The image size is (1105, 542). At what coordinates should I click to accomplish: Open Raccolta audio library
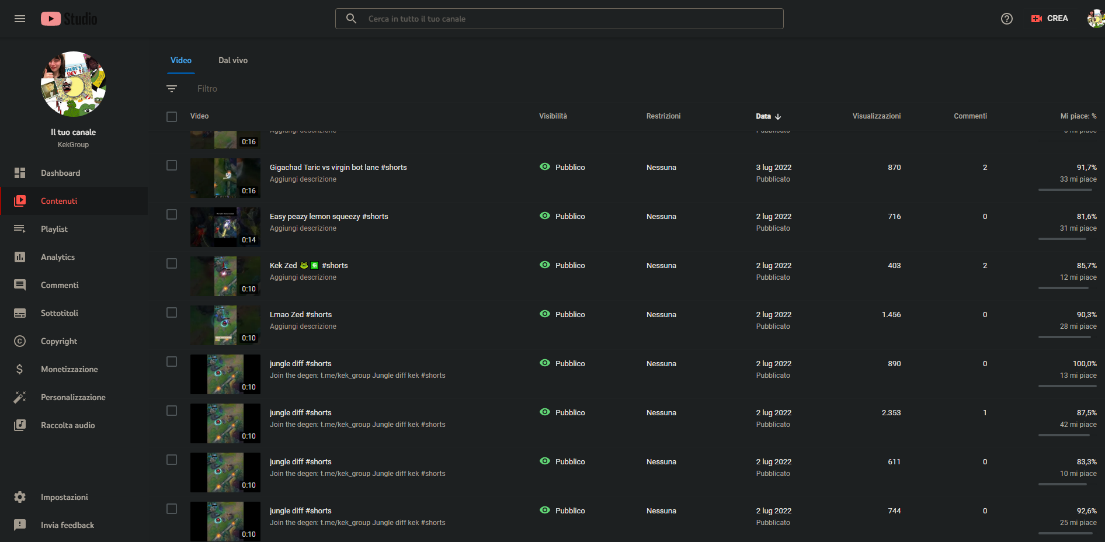74,425
